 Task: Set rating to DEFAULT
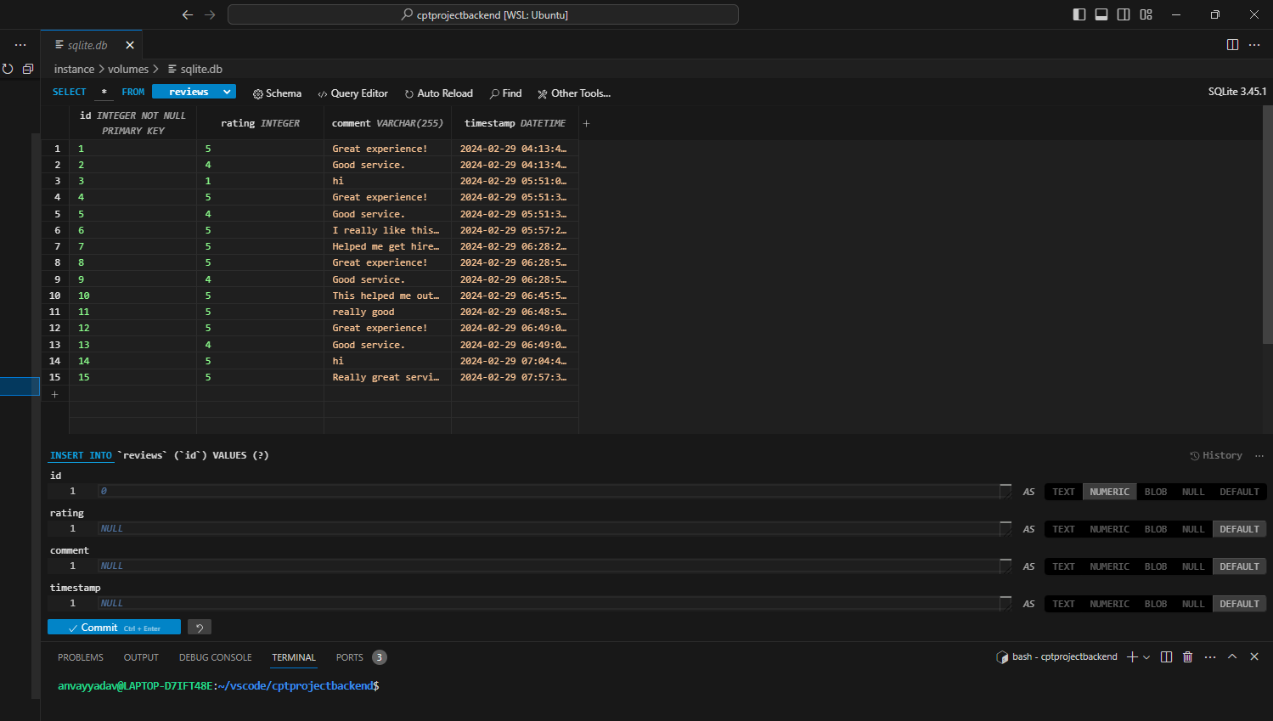pyautogui.click(x=1239, y=529)
